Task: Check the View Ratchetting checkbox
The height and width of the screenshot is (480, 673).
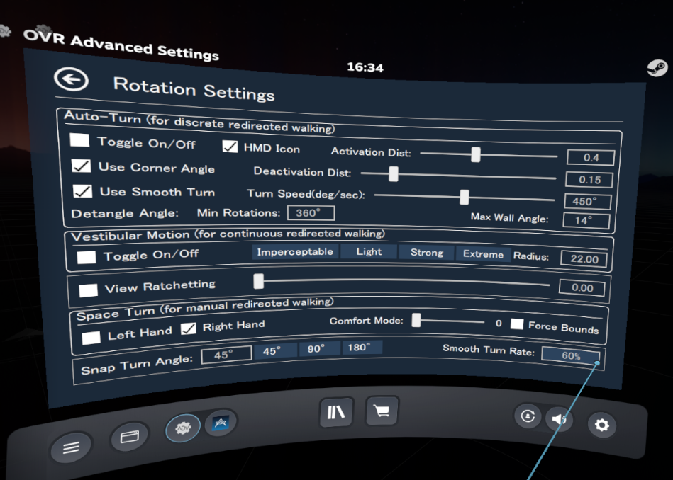Action: click(x=89, y=290)
